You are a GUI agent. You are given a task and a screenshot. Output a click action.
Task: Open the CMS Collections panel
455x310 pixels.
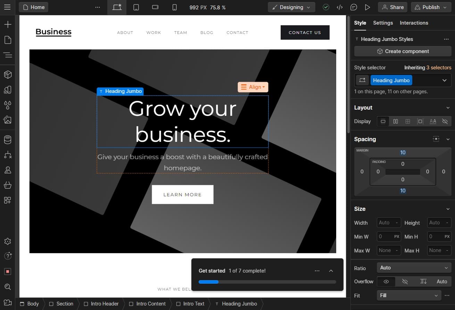8,139
